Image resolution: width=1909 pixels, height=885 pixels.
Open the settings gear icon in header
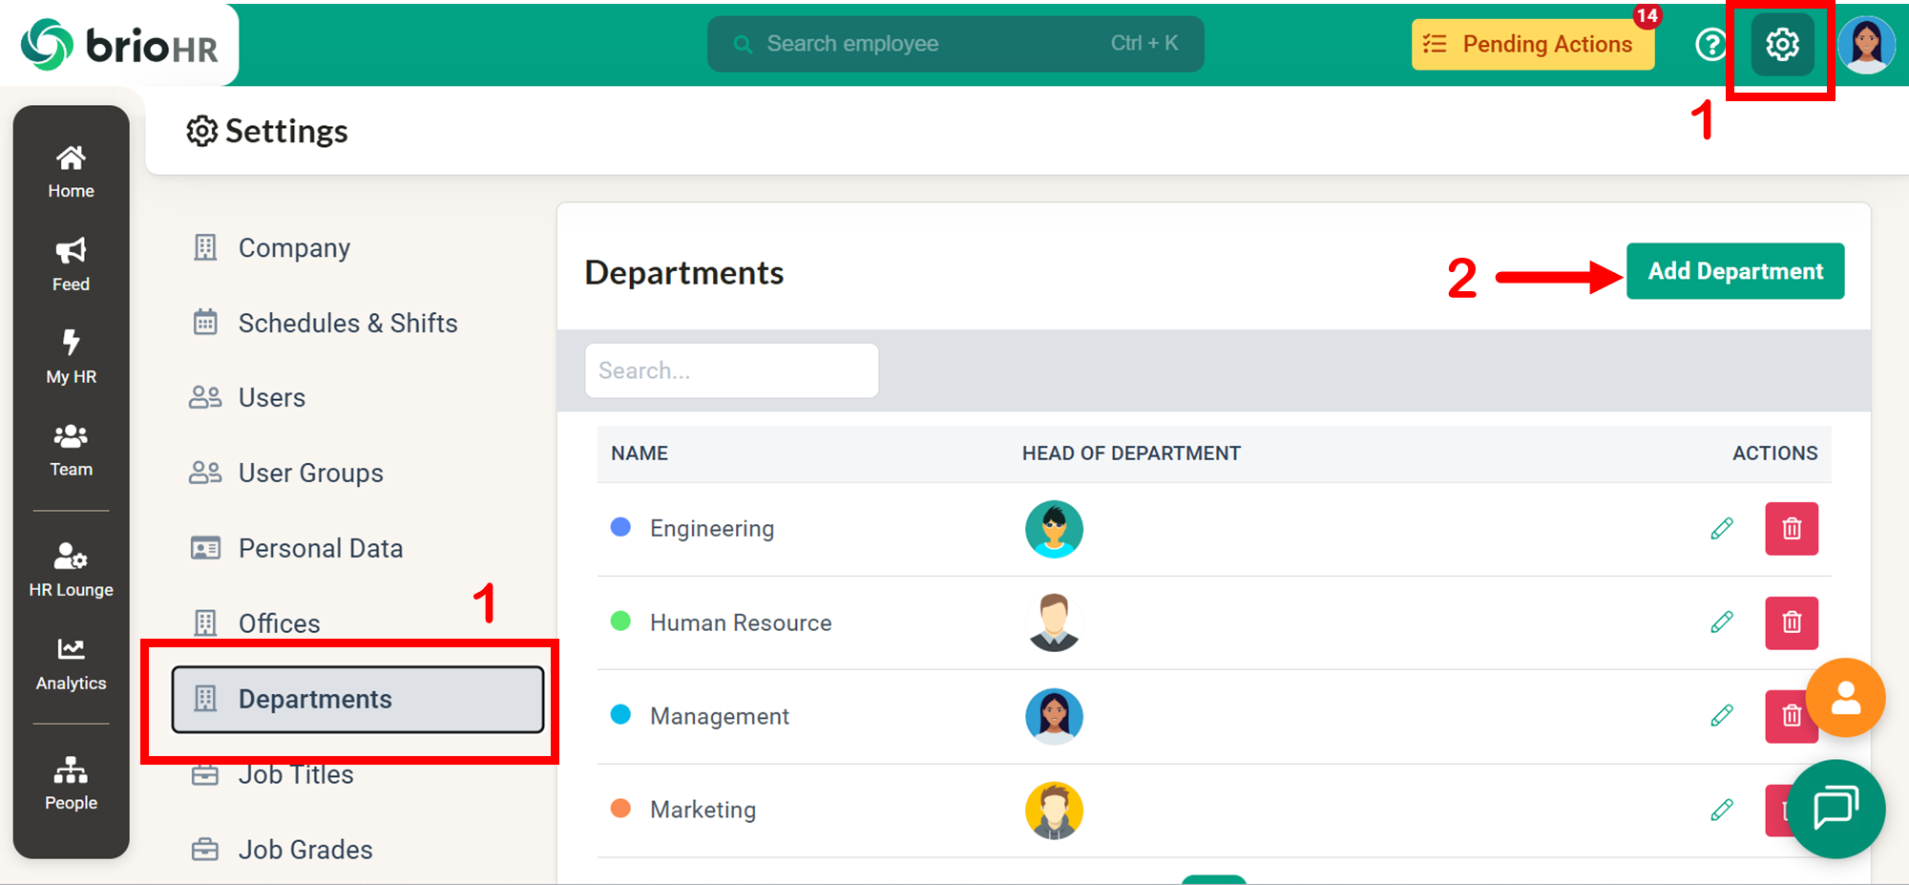1781,45
